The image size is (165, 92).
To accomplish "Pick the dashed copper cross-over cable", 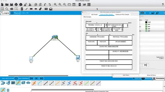I will tap(52, 83).
